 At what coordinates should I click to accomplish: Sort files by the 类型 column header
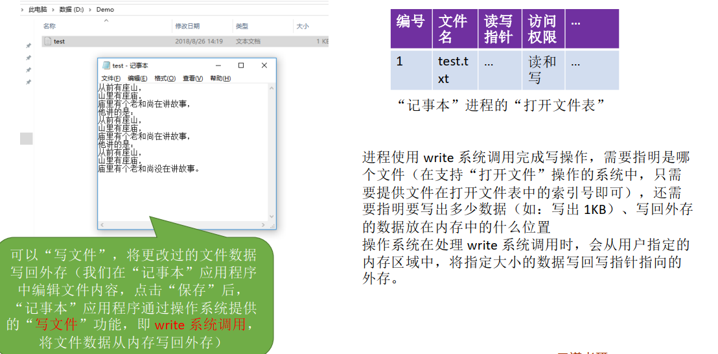click(242, 26)
